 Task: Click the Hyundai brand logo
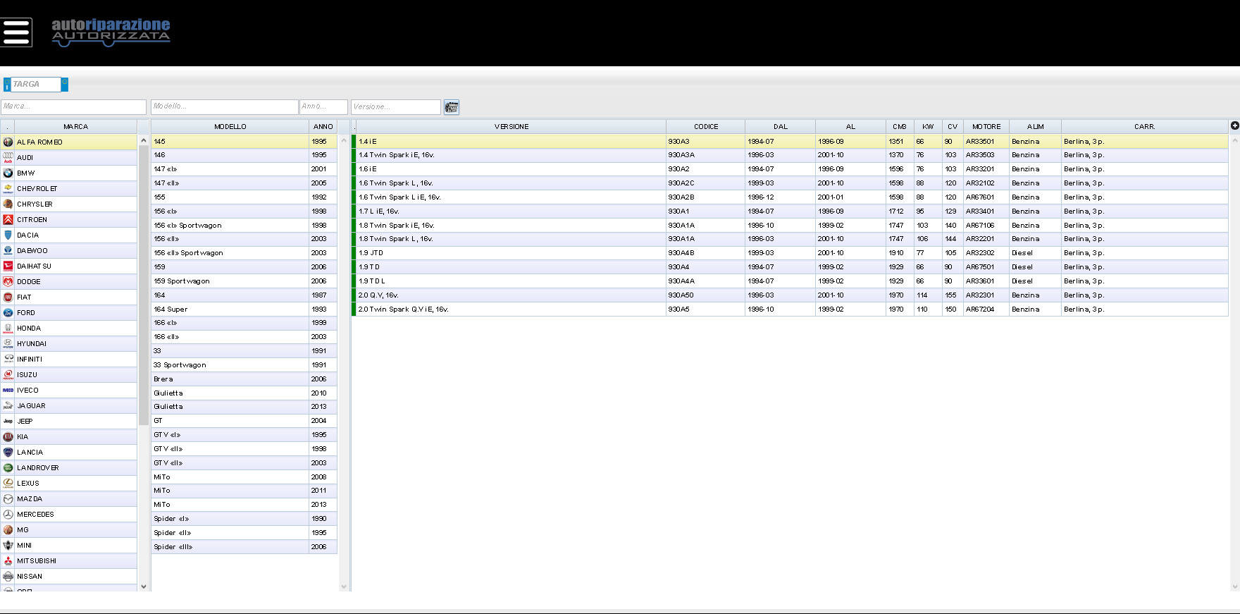point(8,343)
